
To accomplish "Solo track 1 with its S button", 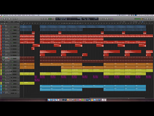I will 7,27.
